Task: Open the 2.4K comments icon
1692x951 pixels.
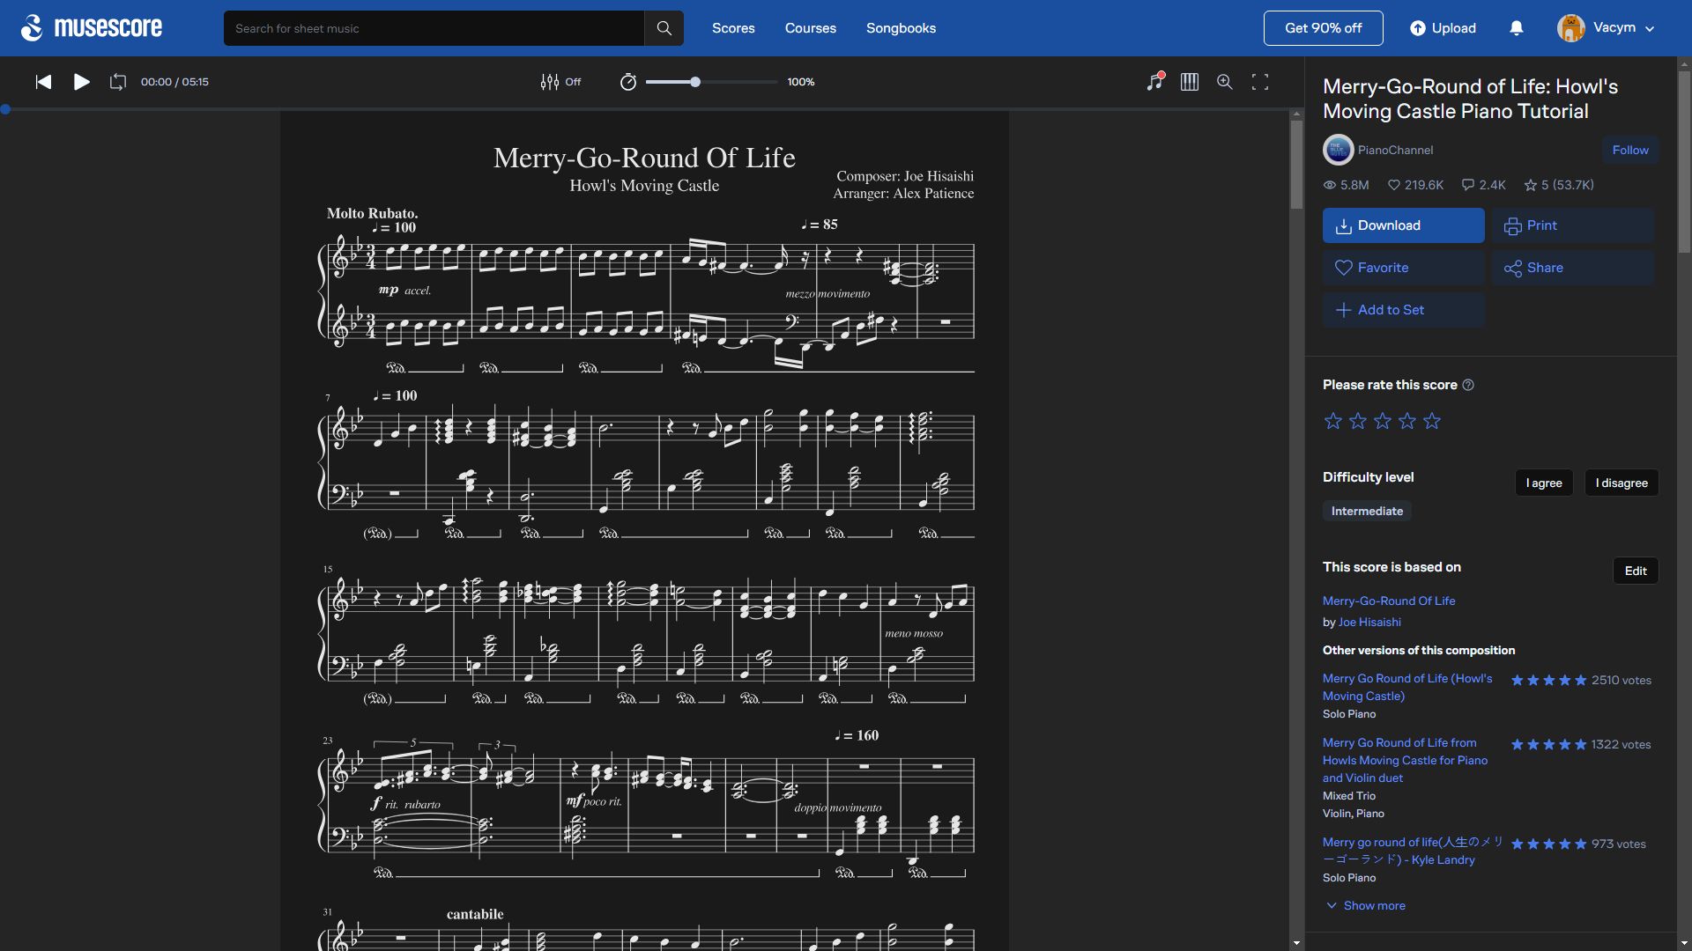Action: pyautogui.click(x=1468, y=185)
